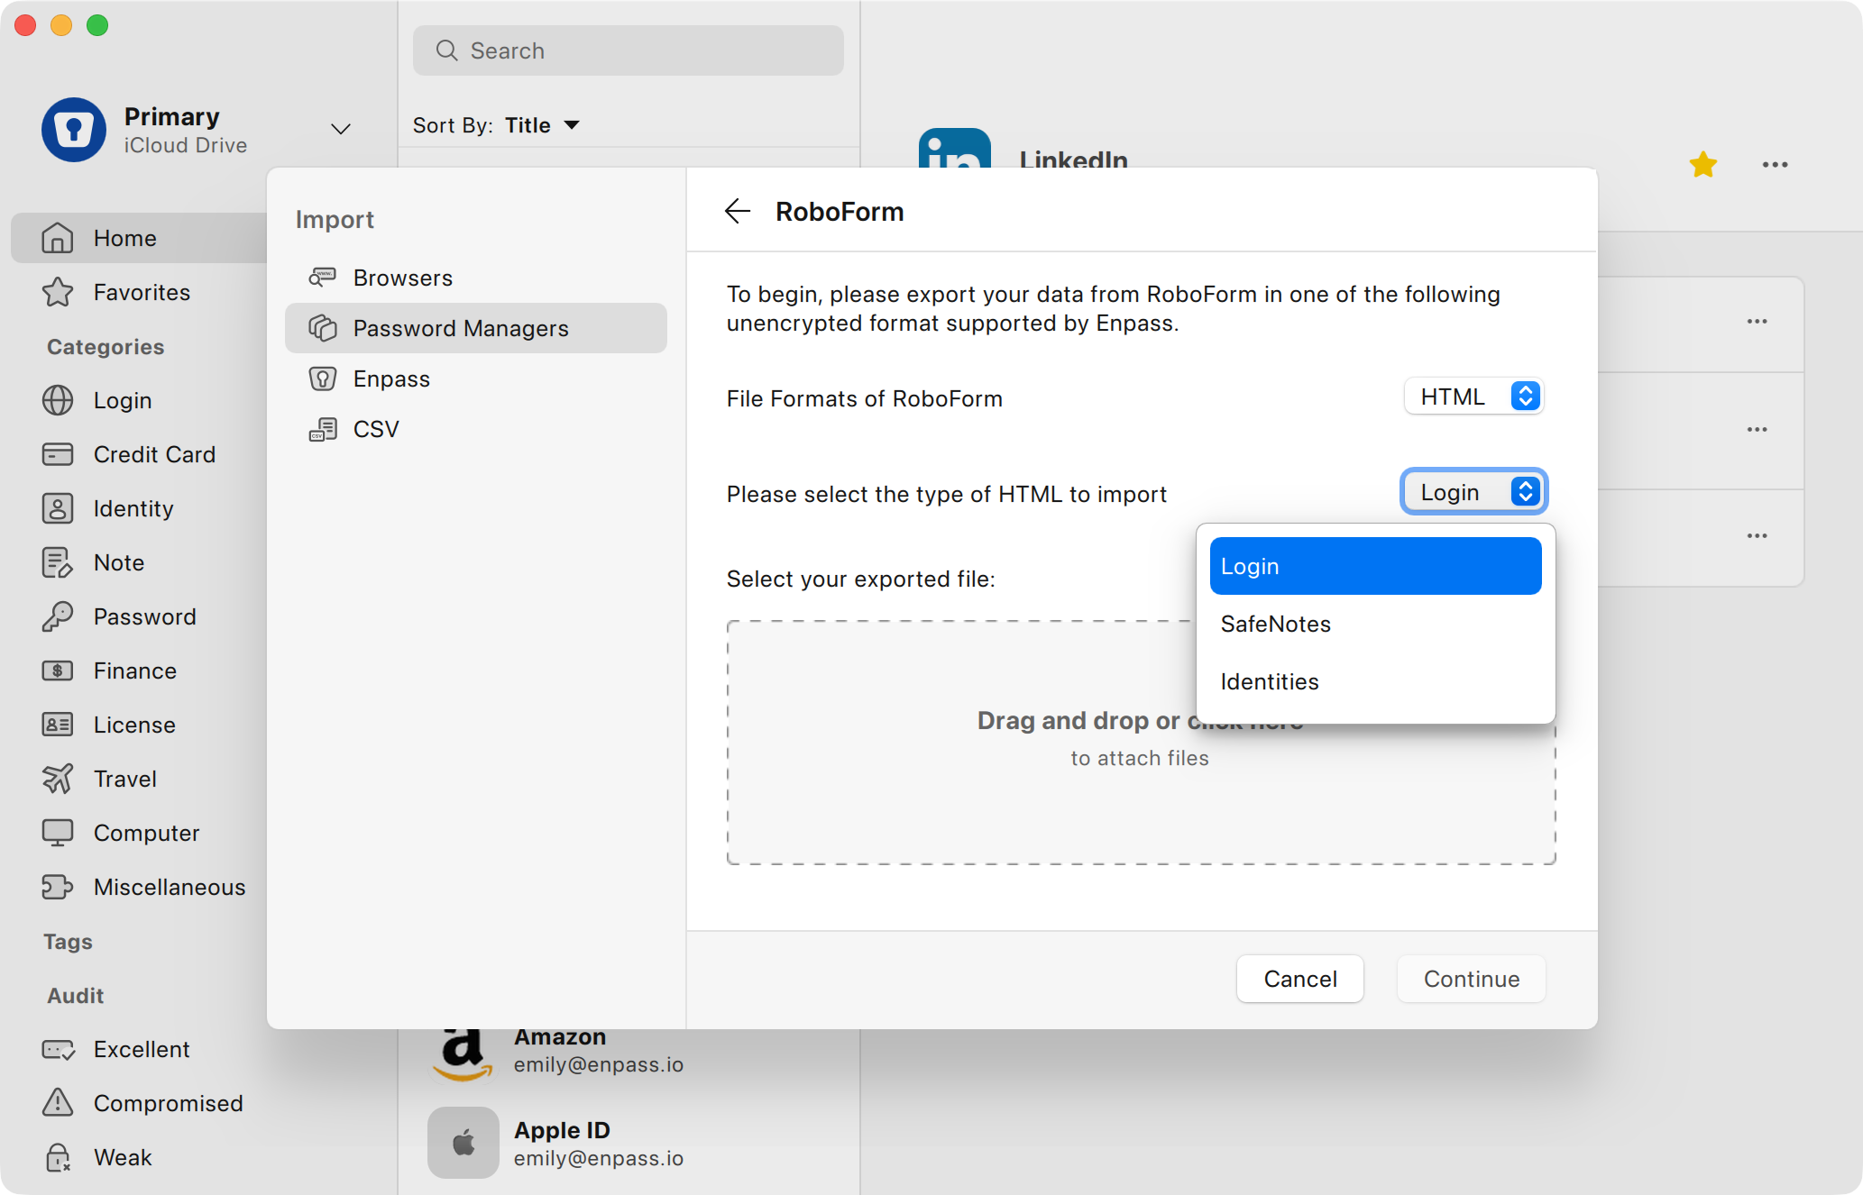Focus the Search field
The width and height of the screenshot is (1863, 1195).
(629, 50)
